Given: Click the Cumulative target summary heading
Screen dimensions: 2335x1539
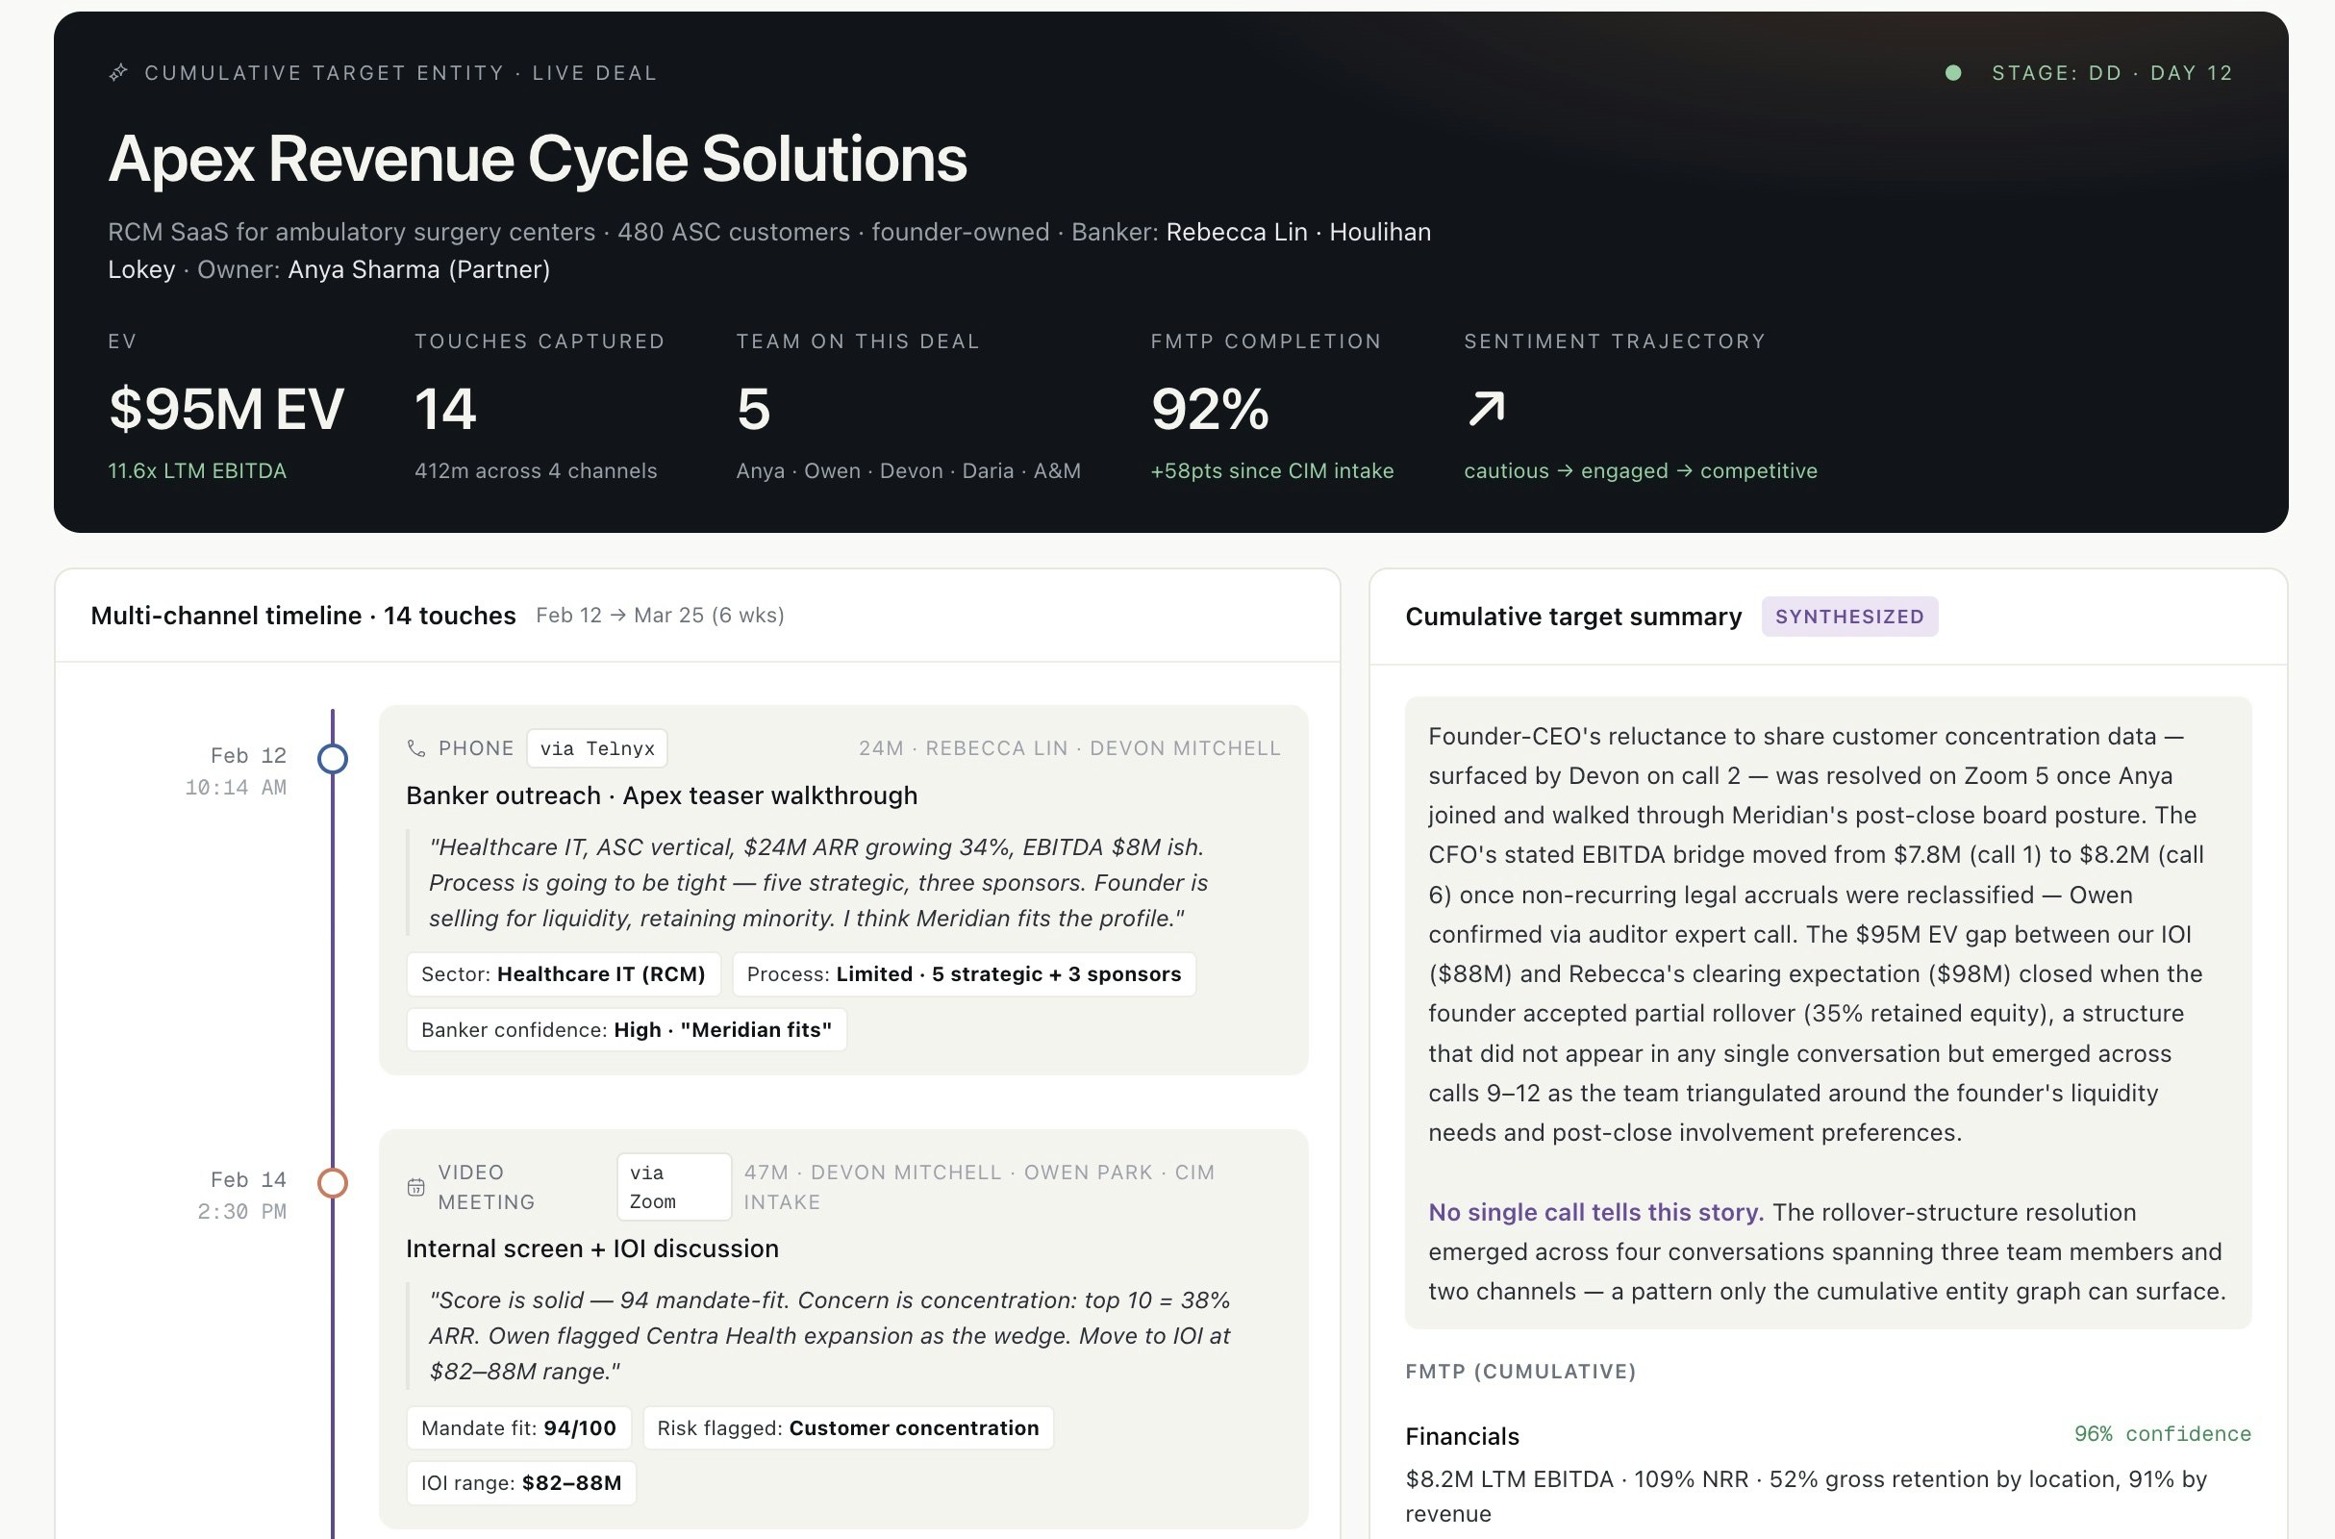Looking at the screenshot, I should [1573, 617].
